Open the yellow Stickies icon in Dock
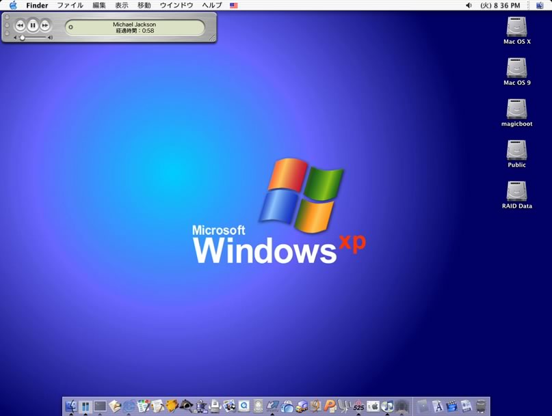The image size is (552, 416). (172, 406)
